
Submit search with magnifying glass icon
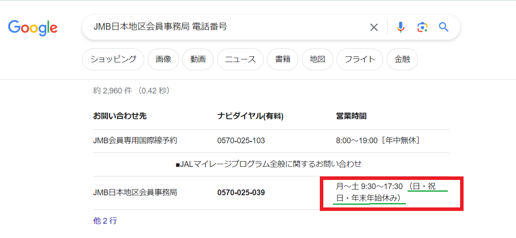[x=443, y=27]
